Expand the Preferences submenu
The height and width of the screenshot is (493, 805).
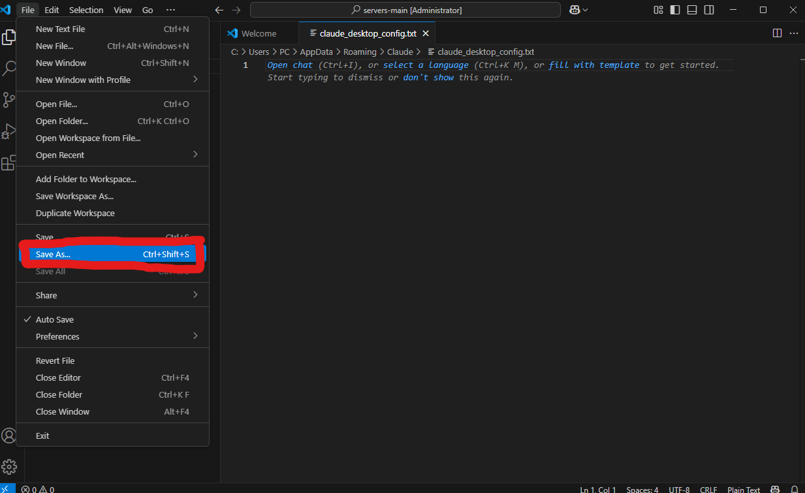click(112, 336)
